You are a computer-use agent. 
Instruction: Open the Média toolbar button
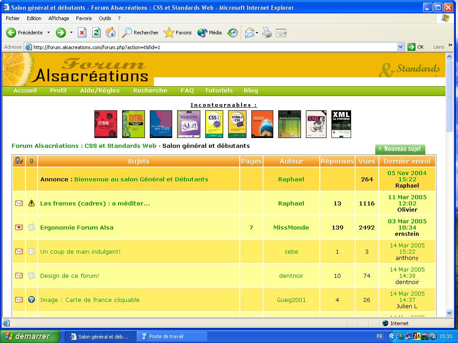pyautogui.click(x=209, y=33)
